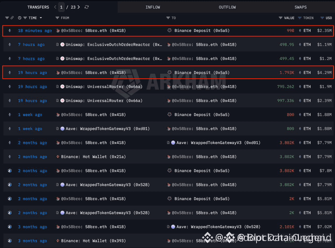This screenshot has width=335, height=248.
Task: Click USD value $5.81M in green 2K row
Action: coord(324,213)
